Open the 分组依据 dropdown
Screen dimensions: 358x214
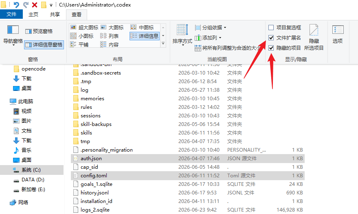coord(211,28)
